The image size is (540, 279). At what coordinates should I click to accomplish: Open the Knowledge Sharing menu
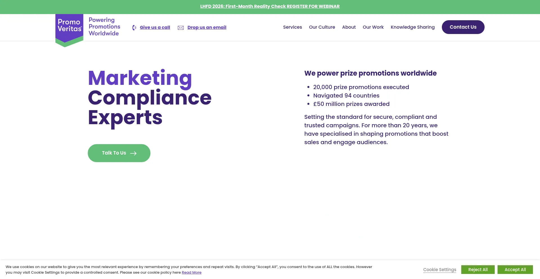[413, 27]
